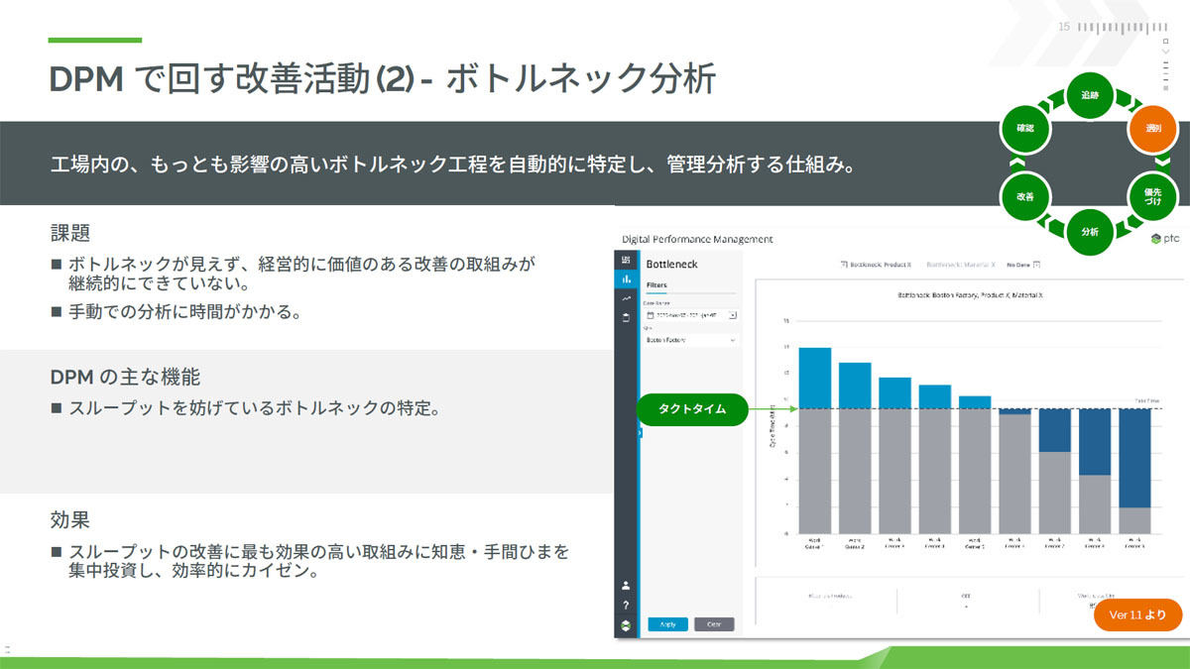This screenshot has width=1190, height=669.
Task: Select the Bottleneck: Material X view
Action: click(x=961, y=265)
